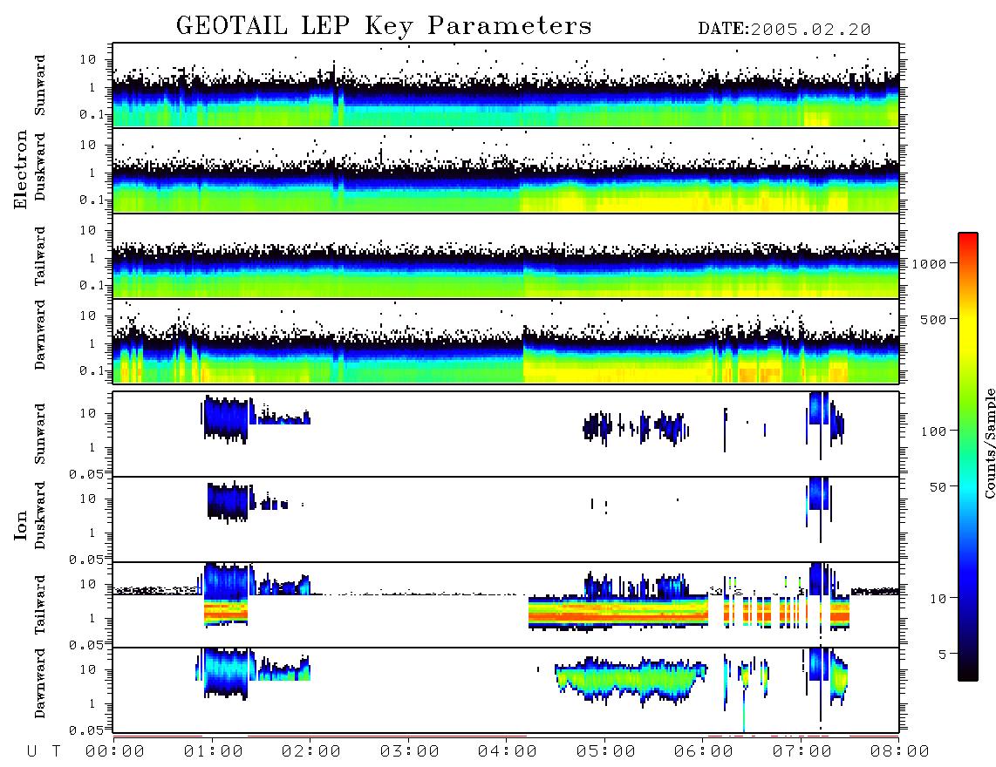Screen dimensions: 996x767
Task: Select the "07:00" time tick label
Action: coord(802,751)
